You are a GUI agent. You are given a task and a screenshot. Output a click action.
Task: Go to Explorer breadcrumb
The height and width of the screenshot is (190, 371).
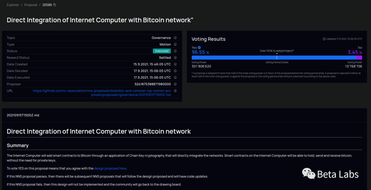point(13,5)
